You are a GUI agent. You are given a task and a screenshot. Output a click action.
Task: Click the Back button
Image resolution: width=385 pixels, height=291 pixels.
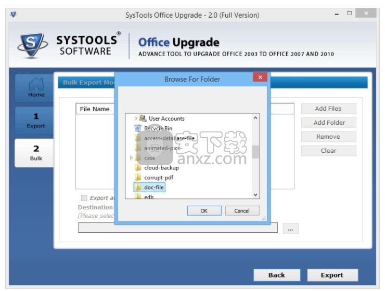coord(277,275)
